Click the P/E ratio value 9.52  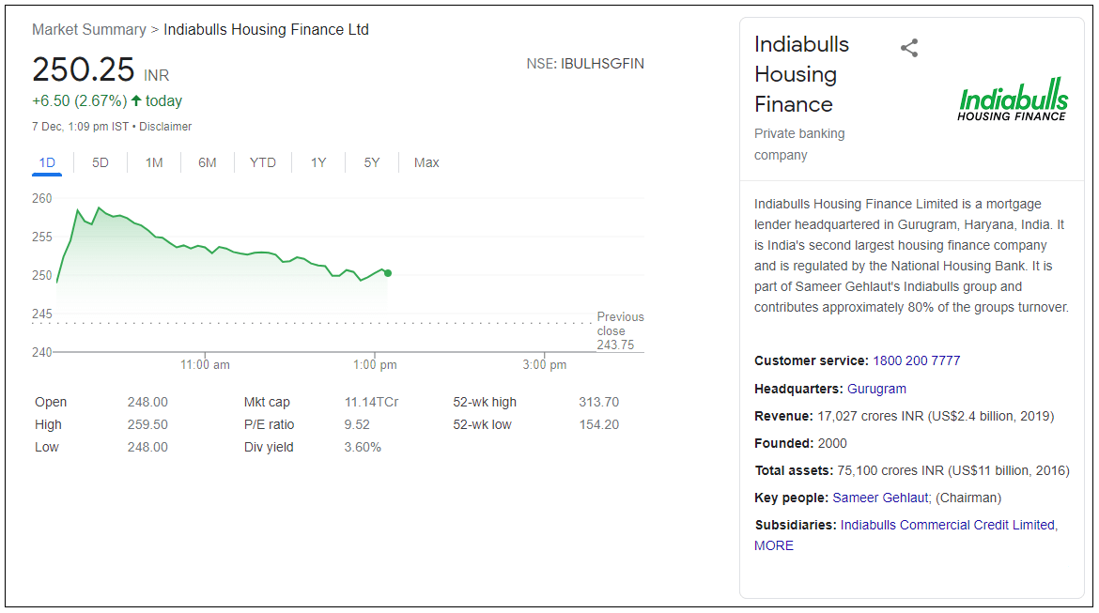[x=357, y=424]
